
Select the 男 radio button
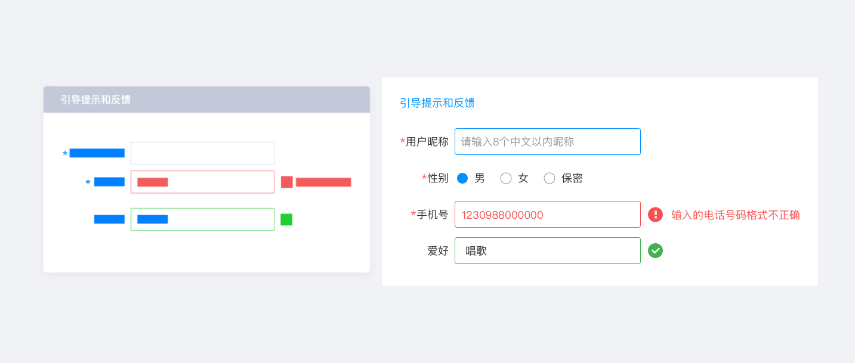(x=462, y=178)
